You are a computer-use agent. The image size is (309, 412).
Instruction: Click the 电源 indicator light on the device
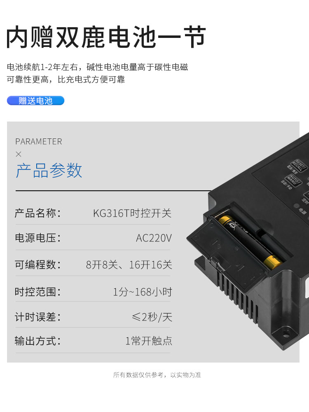point(297,206)
